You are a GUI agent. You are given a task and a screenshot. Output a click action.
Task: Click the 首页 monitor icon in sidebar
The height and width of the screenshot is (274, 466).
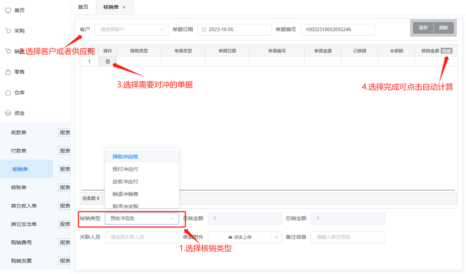8,10
